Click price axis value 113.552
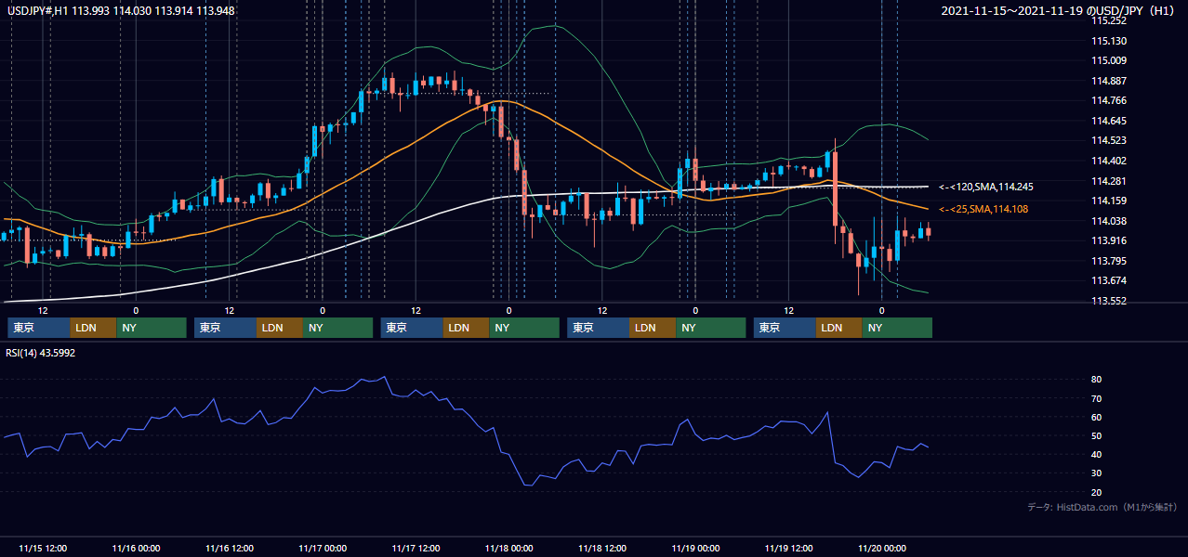 coord(1109,301)
